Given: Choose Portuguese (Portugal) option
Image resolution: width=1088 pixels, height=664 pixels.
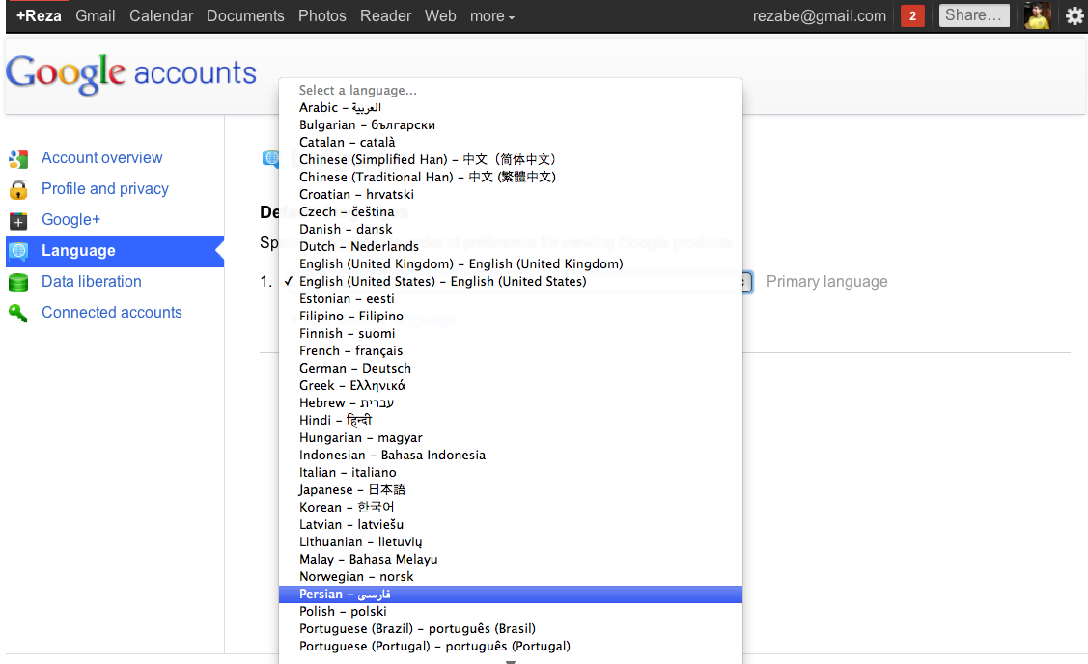Looking at the screenshot, I should [510, 646].
